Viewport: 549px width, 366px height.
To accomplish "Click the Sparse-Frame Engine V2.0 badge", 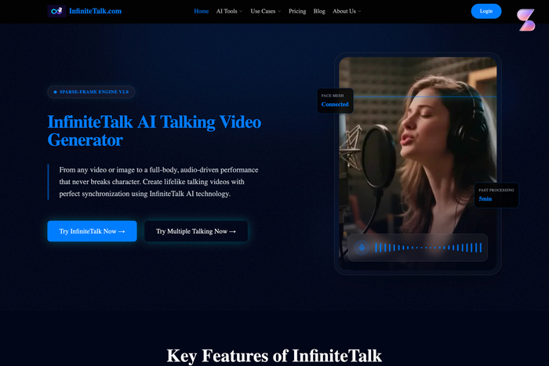I will tap(91, 92).
